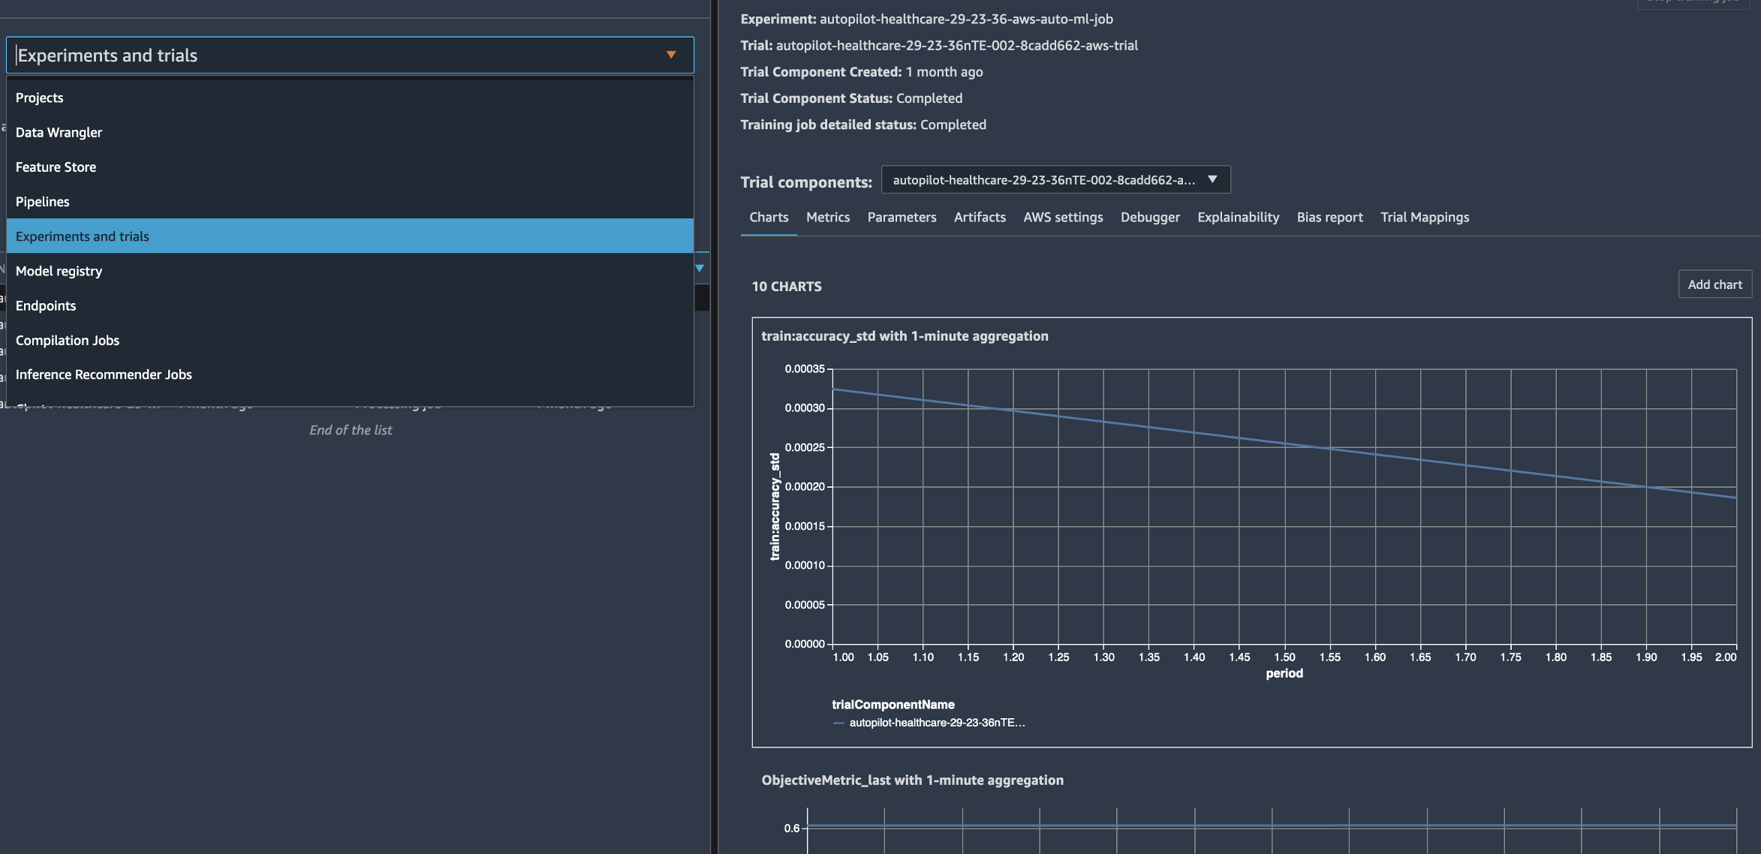
Task: Select Inference Recommender Jobs
Action: 104,374
